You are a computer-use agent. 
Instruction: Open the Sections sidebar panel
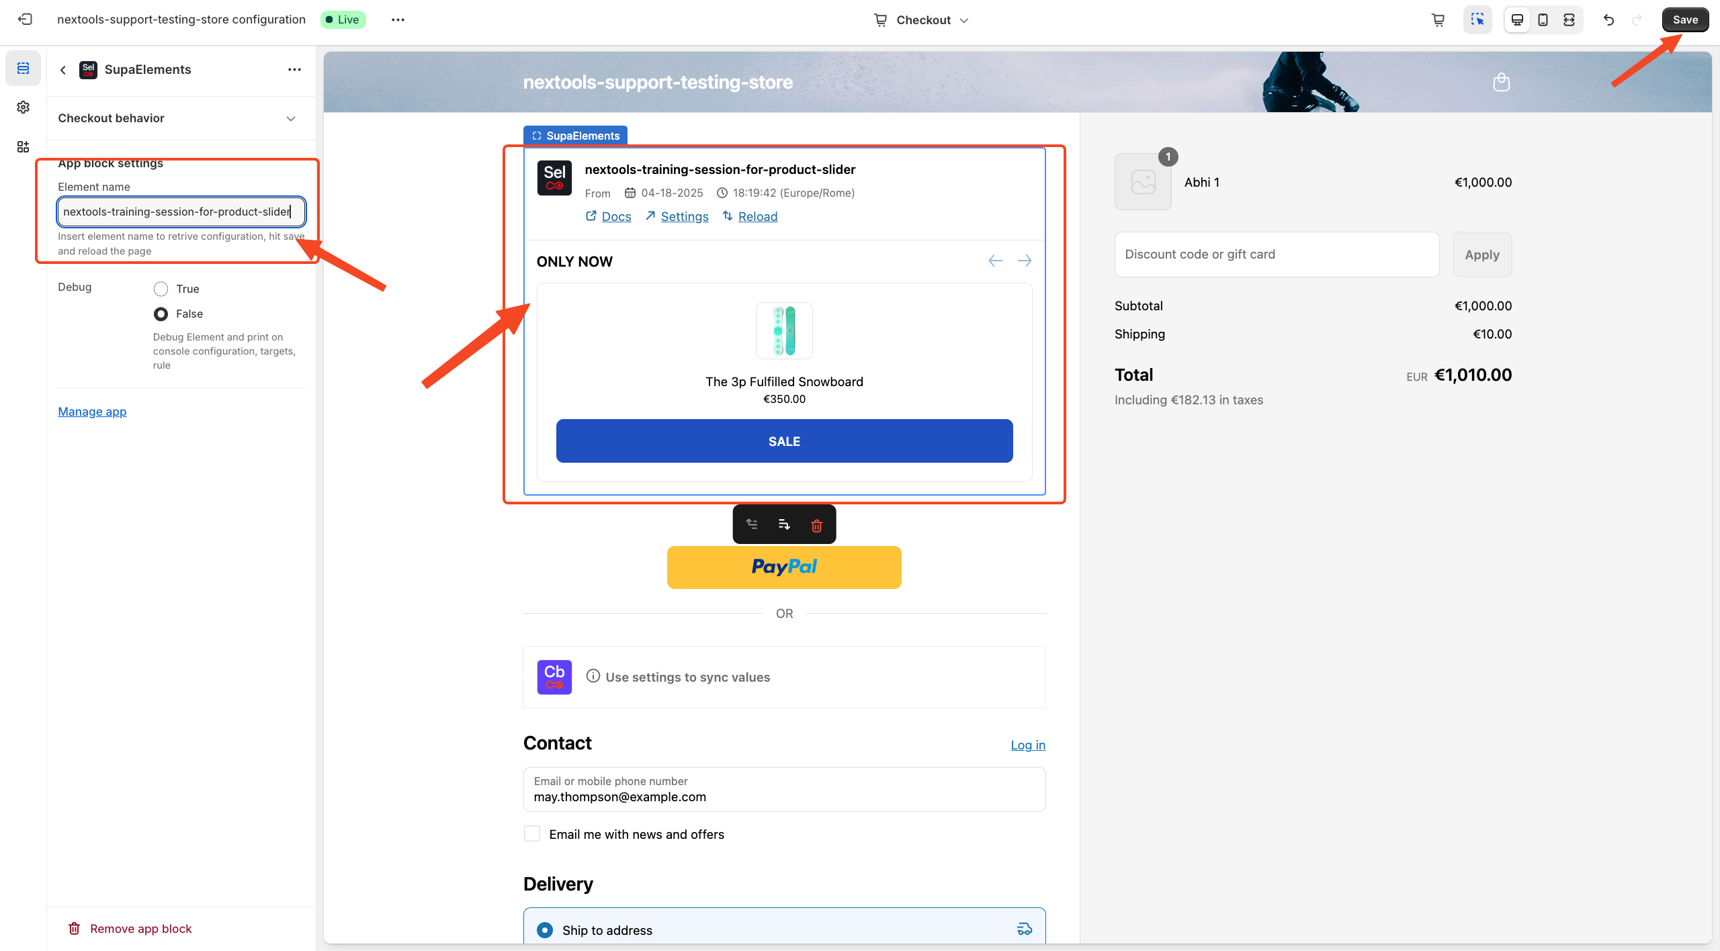click(x=24, y=69)
